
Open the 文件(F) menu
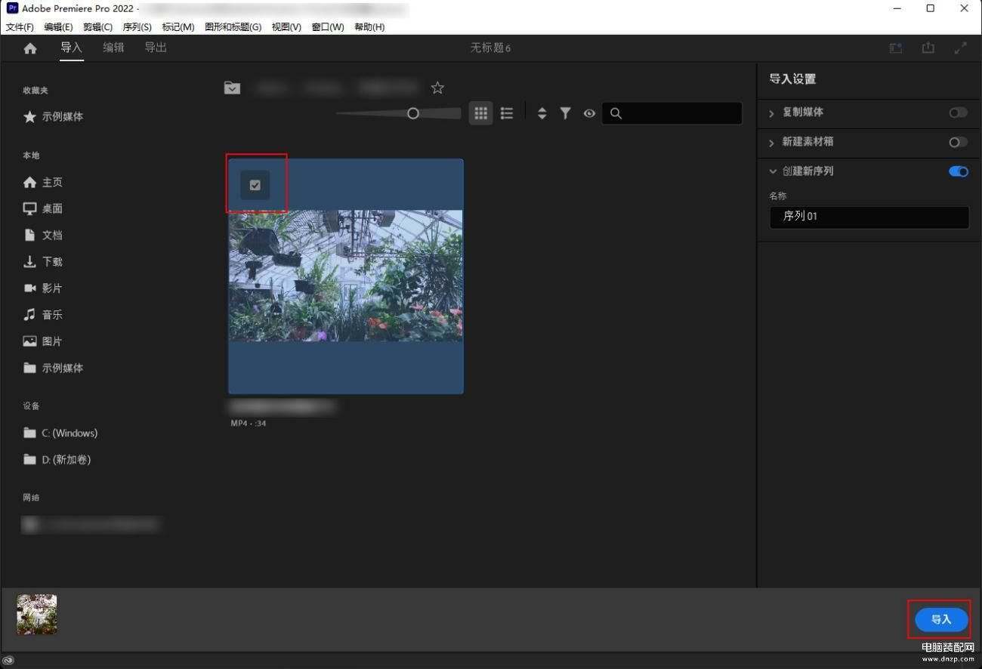pos(20,27)
